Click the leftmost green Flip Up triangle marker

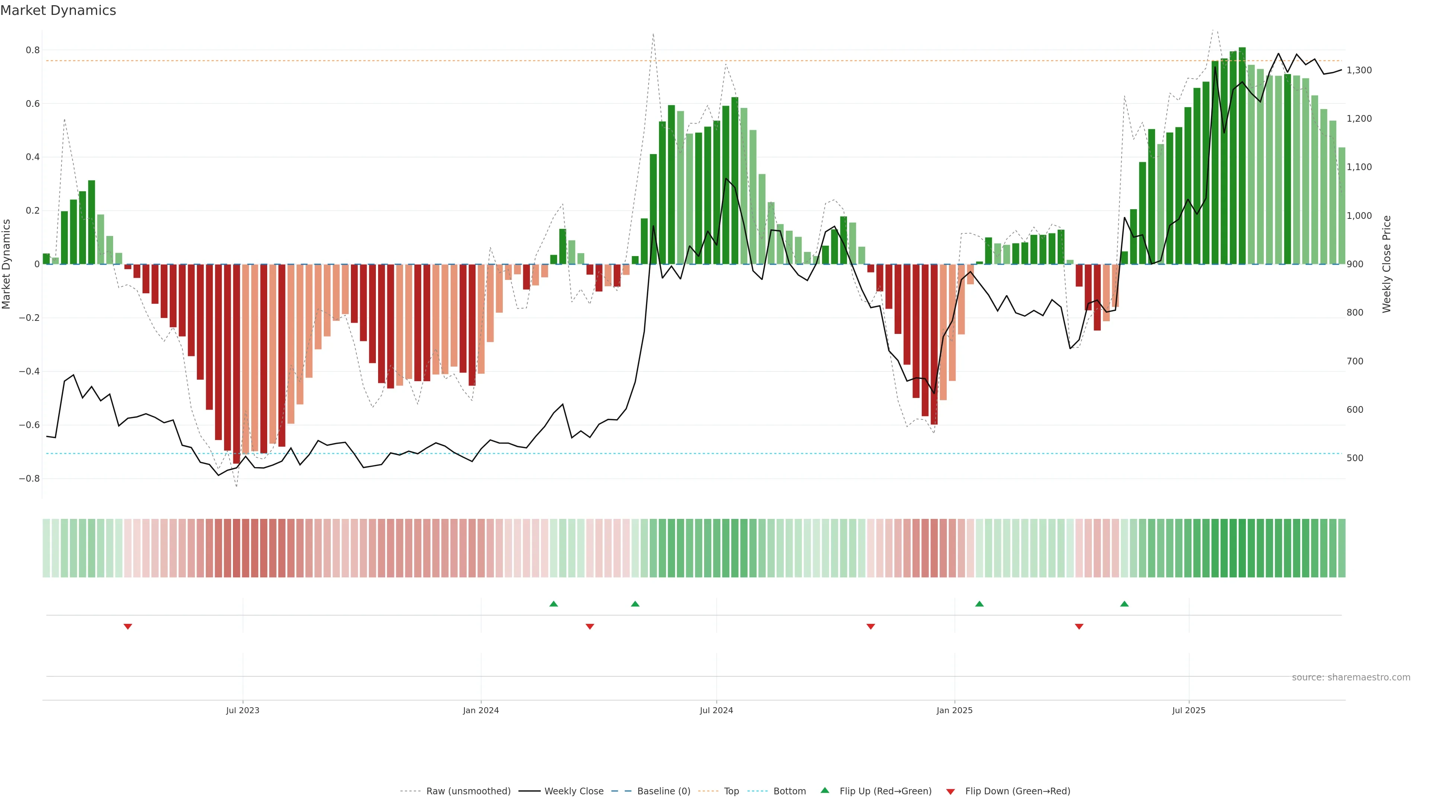point(553,604)
